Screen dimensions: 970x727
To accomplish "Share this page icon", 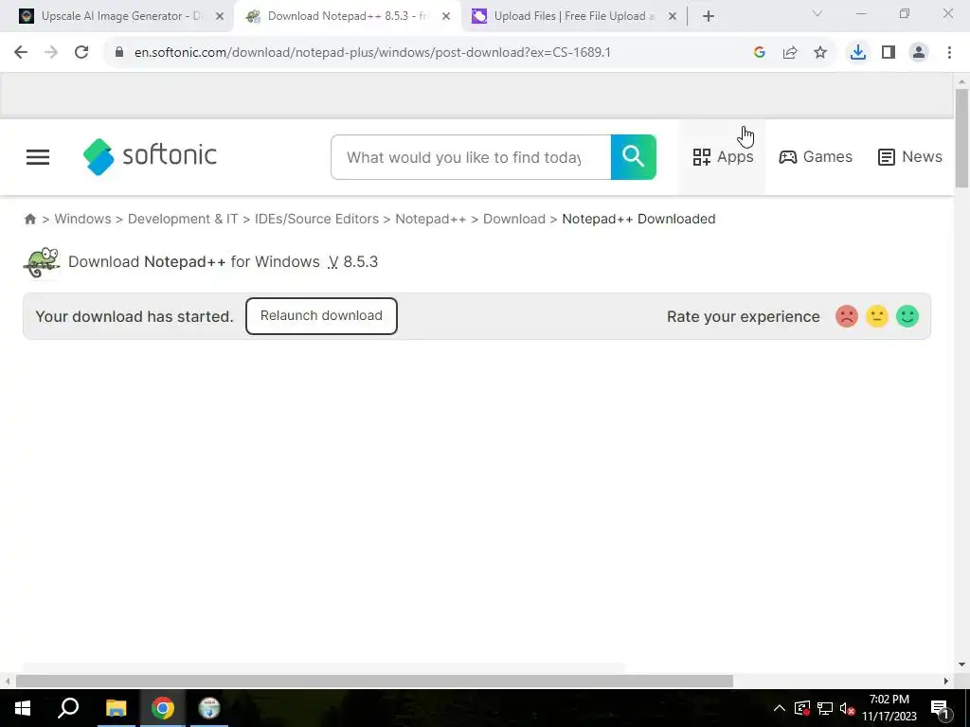I will pos(790,53).
